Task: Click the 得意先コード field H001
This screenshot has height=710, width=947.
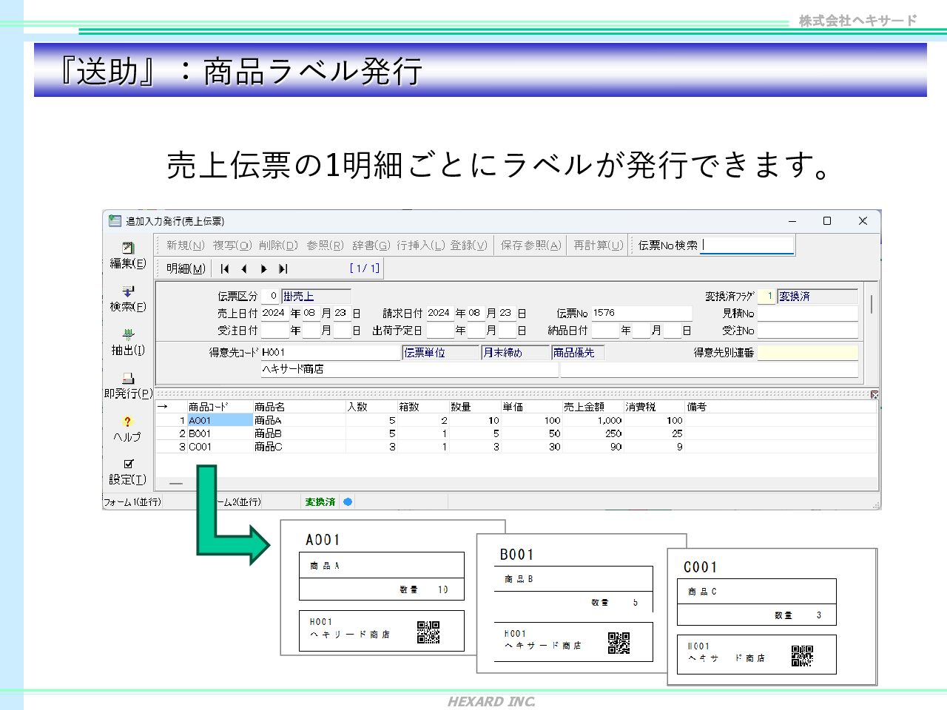Action: coord(331,353)
